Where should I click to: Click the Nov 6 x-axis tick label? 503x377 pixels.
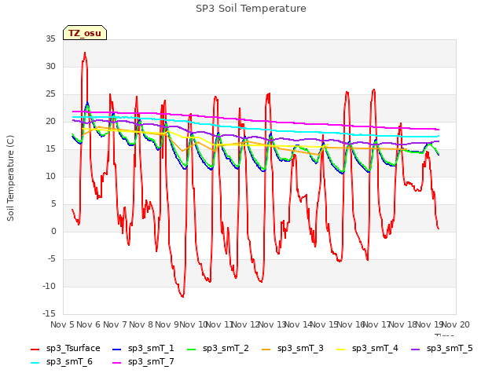pyautogui.click(x=89, y=324)
